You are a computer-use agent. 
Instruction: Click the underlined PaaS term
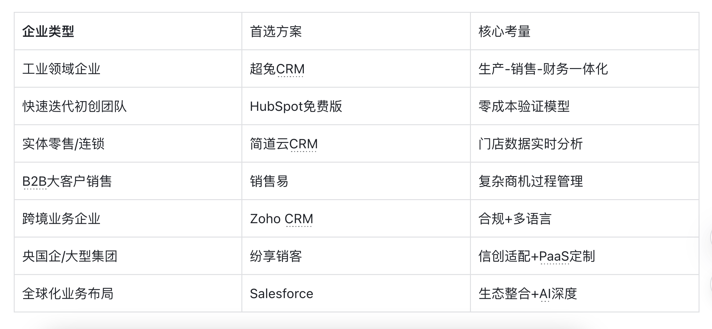(x=554, y=257)
